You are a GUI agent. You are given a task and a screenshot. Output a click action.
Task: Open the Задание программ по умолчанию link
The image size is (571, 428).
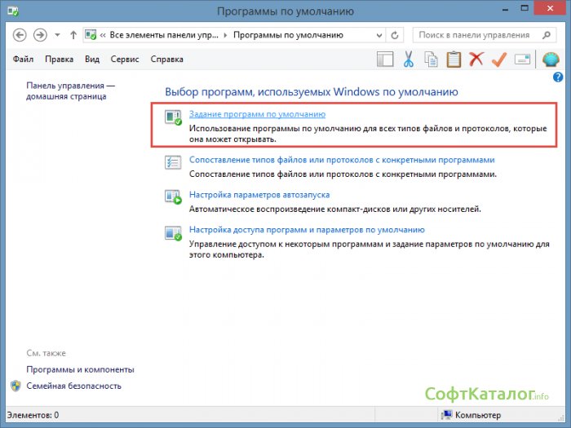(257, 115)
